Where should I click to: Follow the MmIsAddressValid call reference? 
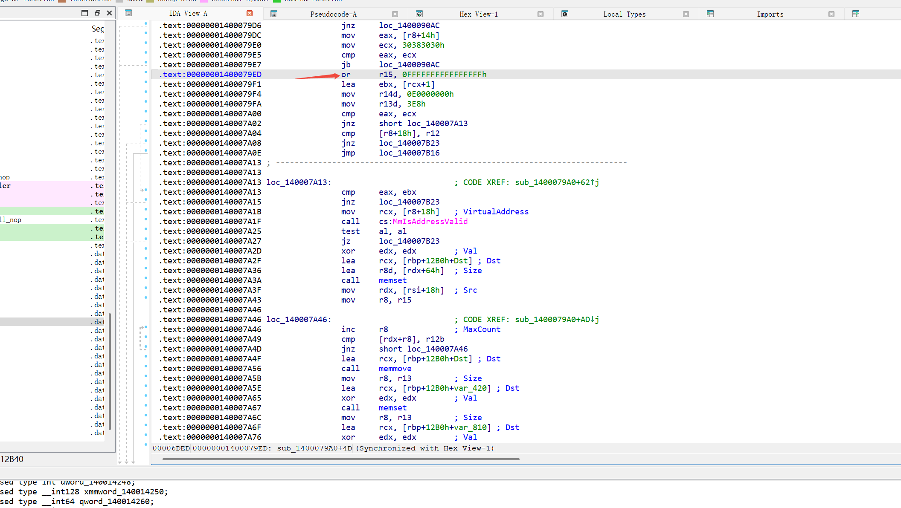pos(430,222)
